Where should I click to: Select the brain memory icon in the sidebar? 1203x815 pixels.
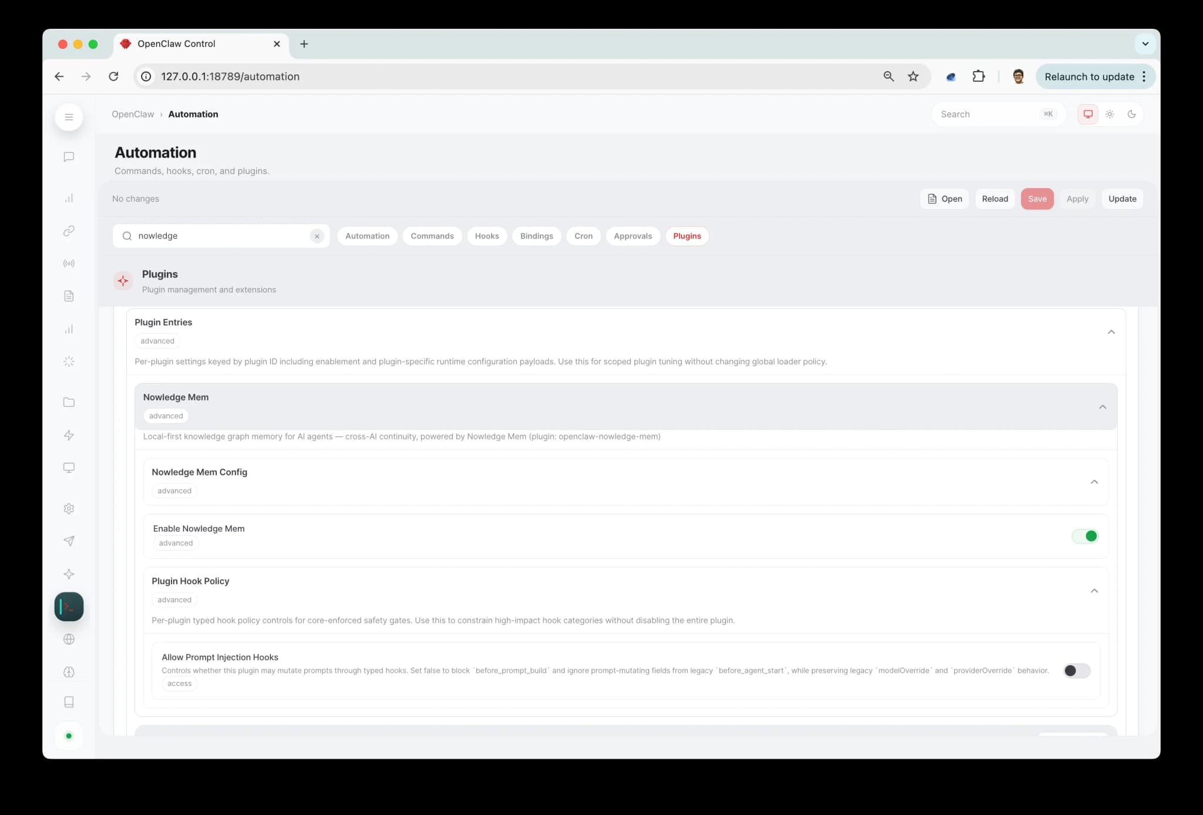[x=69, y=672]
